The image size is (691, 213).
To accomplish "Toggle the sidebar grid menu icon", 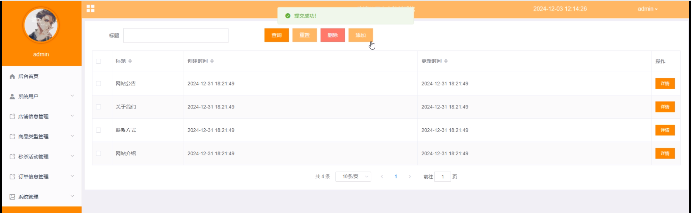I will coord(90,9).
